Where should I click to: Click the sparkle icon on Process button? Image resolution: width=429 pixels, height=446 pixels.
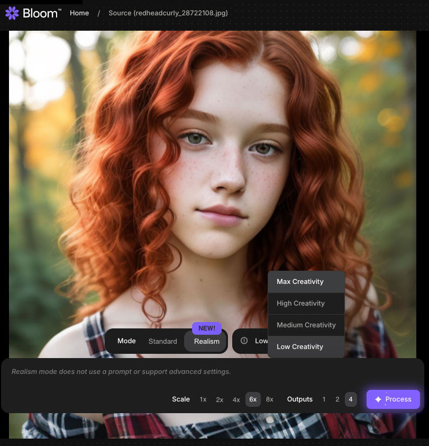tap(378, 399)
